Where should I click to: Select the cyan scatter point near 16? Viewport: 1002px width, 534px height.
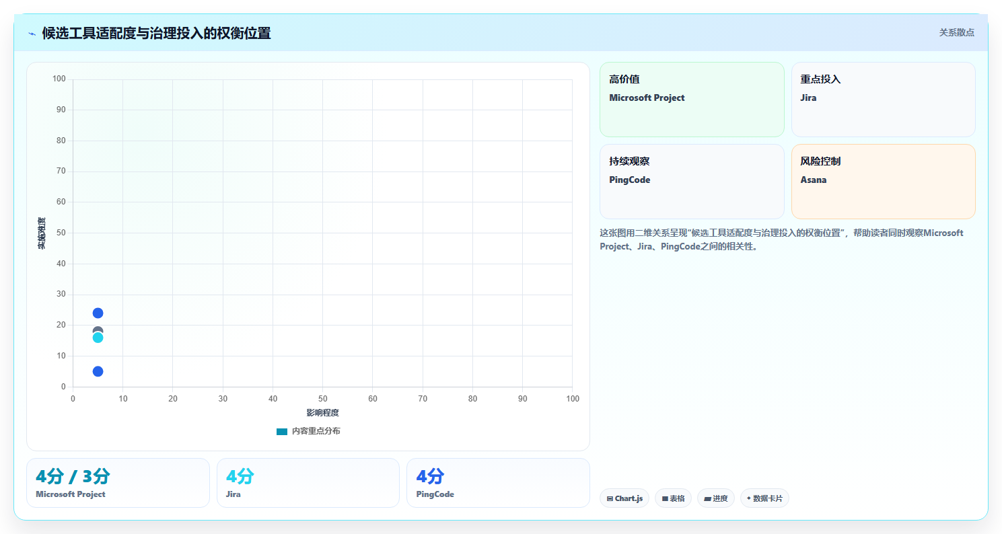pyautogui.click(x=98, y=338)
